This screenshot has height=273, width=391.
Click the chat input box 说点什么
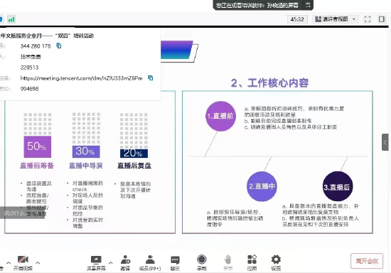tap(23, 213)
